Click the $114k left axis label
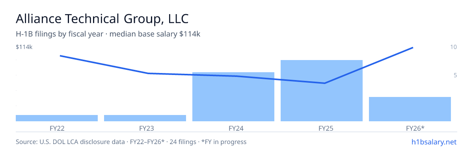The width and height of the screenshot is (473, 157). click(24, 47)
